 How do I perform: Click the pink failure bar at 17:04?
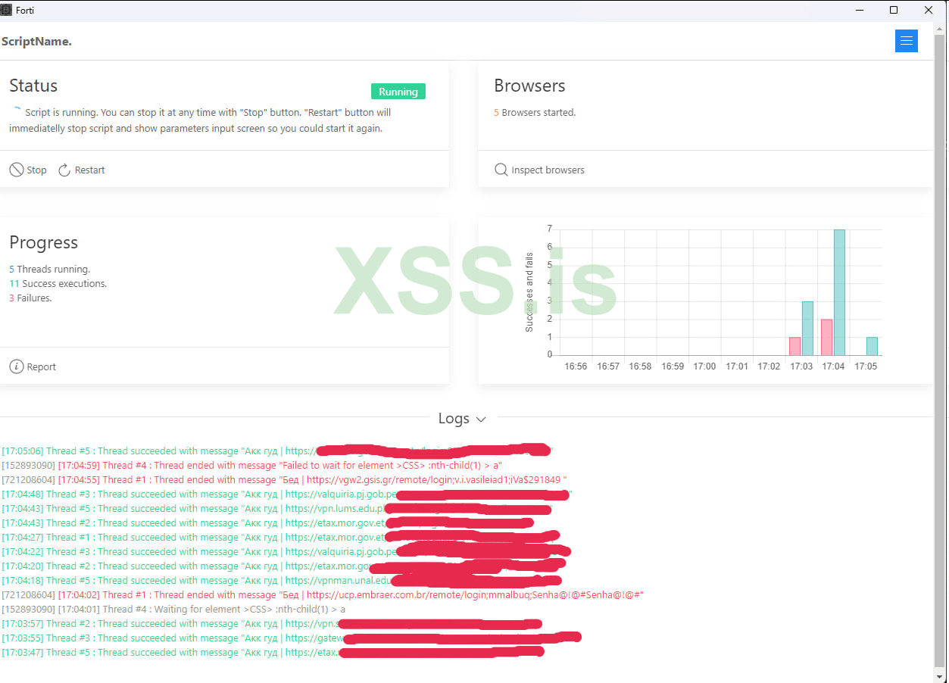[x=827, y=337]
